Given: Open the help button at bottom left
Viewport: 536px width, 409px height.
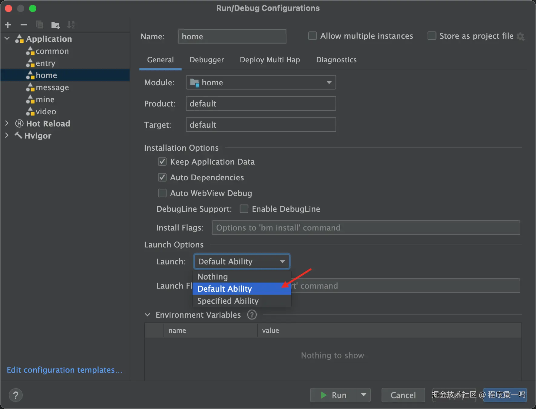Looking at the screenshot, I should point(16,395).
